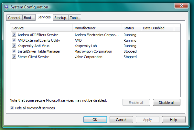This screenshot has width=194, height=130.
Task: Click Stopped status of Steam Client Service
Action: [x=130, y=57]
